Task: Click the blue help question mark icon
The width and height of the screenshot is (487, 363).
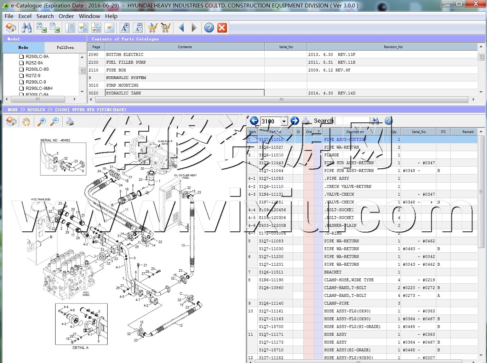Action: pos(209,28)
